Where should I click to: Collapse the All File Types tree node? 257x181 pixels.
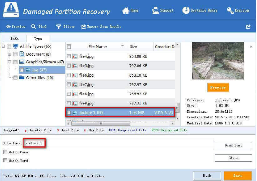tap(3, 46)
